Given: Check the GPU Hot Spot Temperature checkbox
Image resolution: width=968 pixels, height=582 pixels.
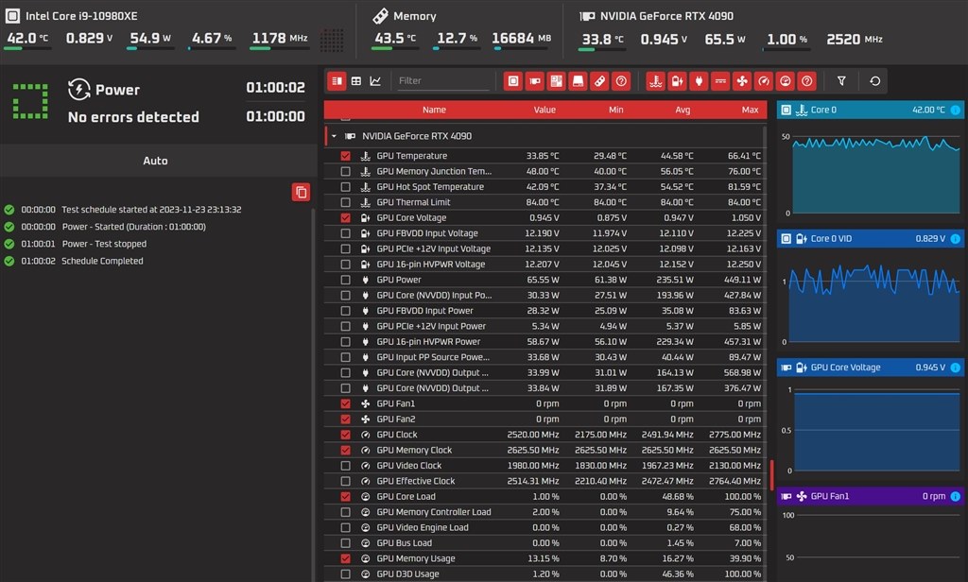Looking at the screenshot, I should coord(345,187).
